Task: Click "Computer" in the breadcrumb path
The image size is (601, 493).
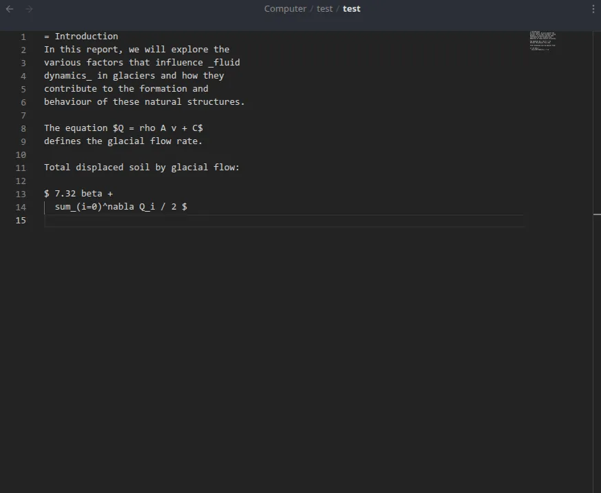Action: [284, 8]
